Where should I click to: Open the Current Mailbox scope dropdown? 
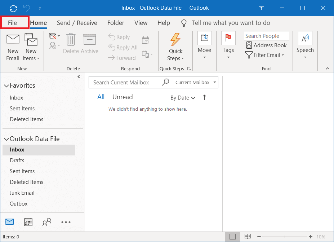coord(196,82)
